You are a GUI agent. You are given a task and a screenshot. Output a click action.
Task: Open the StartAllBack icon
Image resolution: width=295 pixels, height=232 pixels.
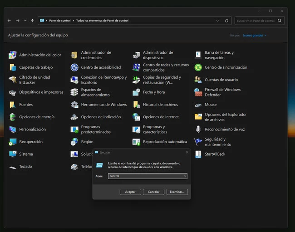[x=198, y=154]
